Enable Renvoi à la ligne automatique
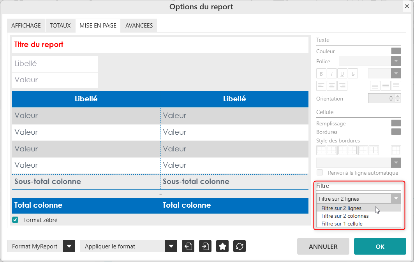Viewport: 414px width, 262px height. click(x=320, y=173)
